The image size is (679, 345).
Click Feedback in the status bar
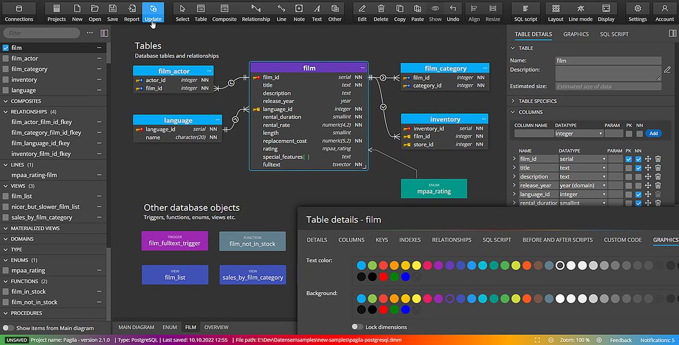tap(621, 340)
